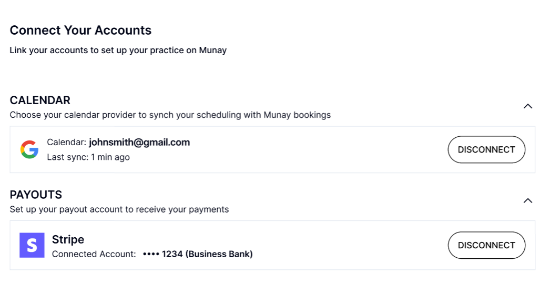Collapse the CALENDAR section chevron
Image resolution: width=550 pixels, height=283 pixels.
[527, 106]
